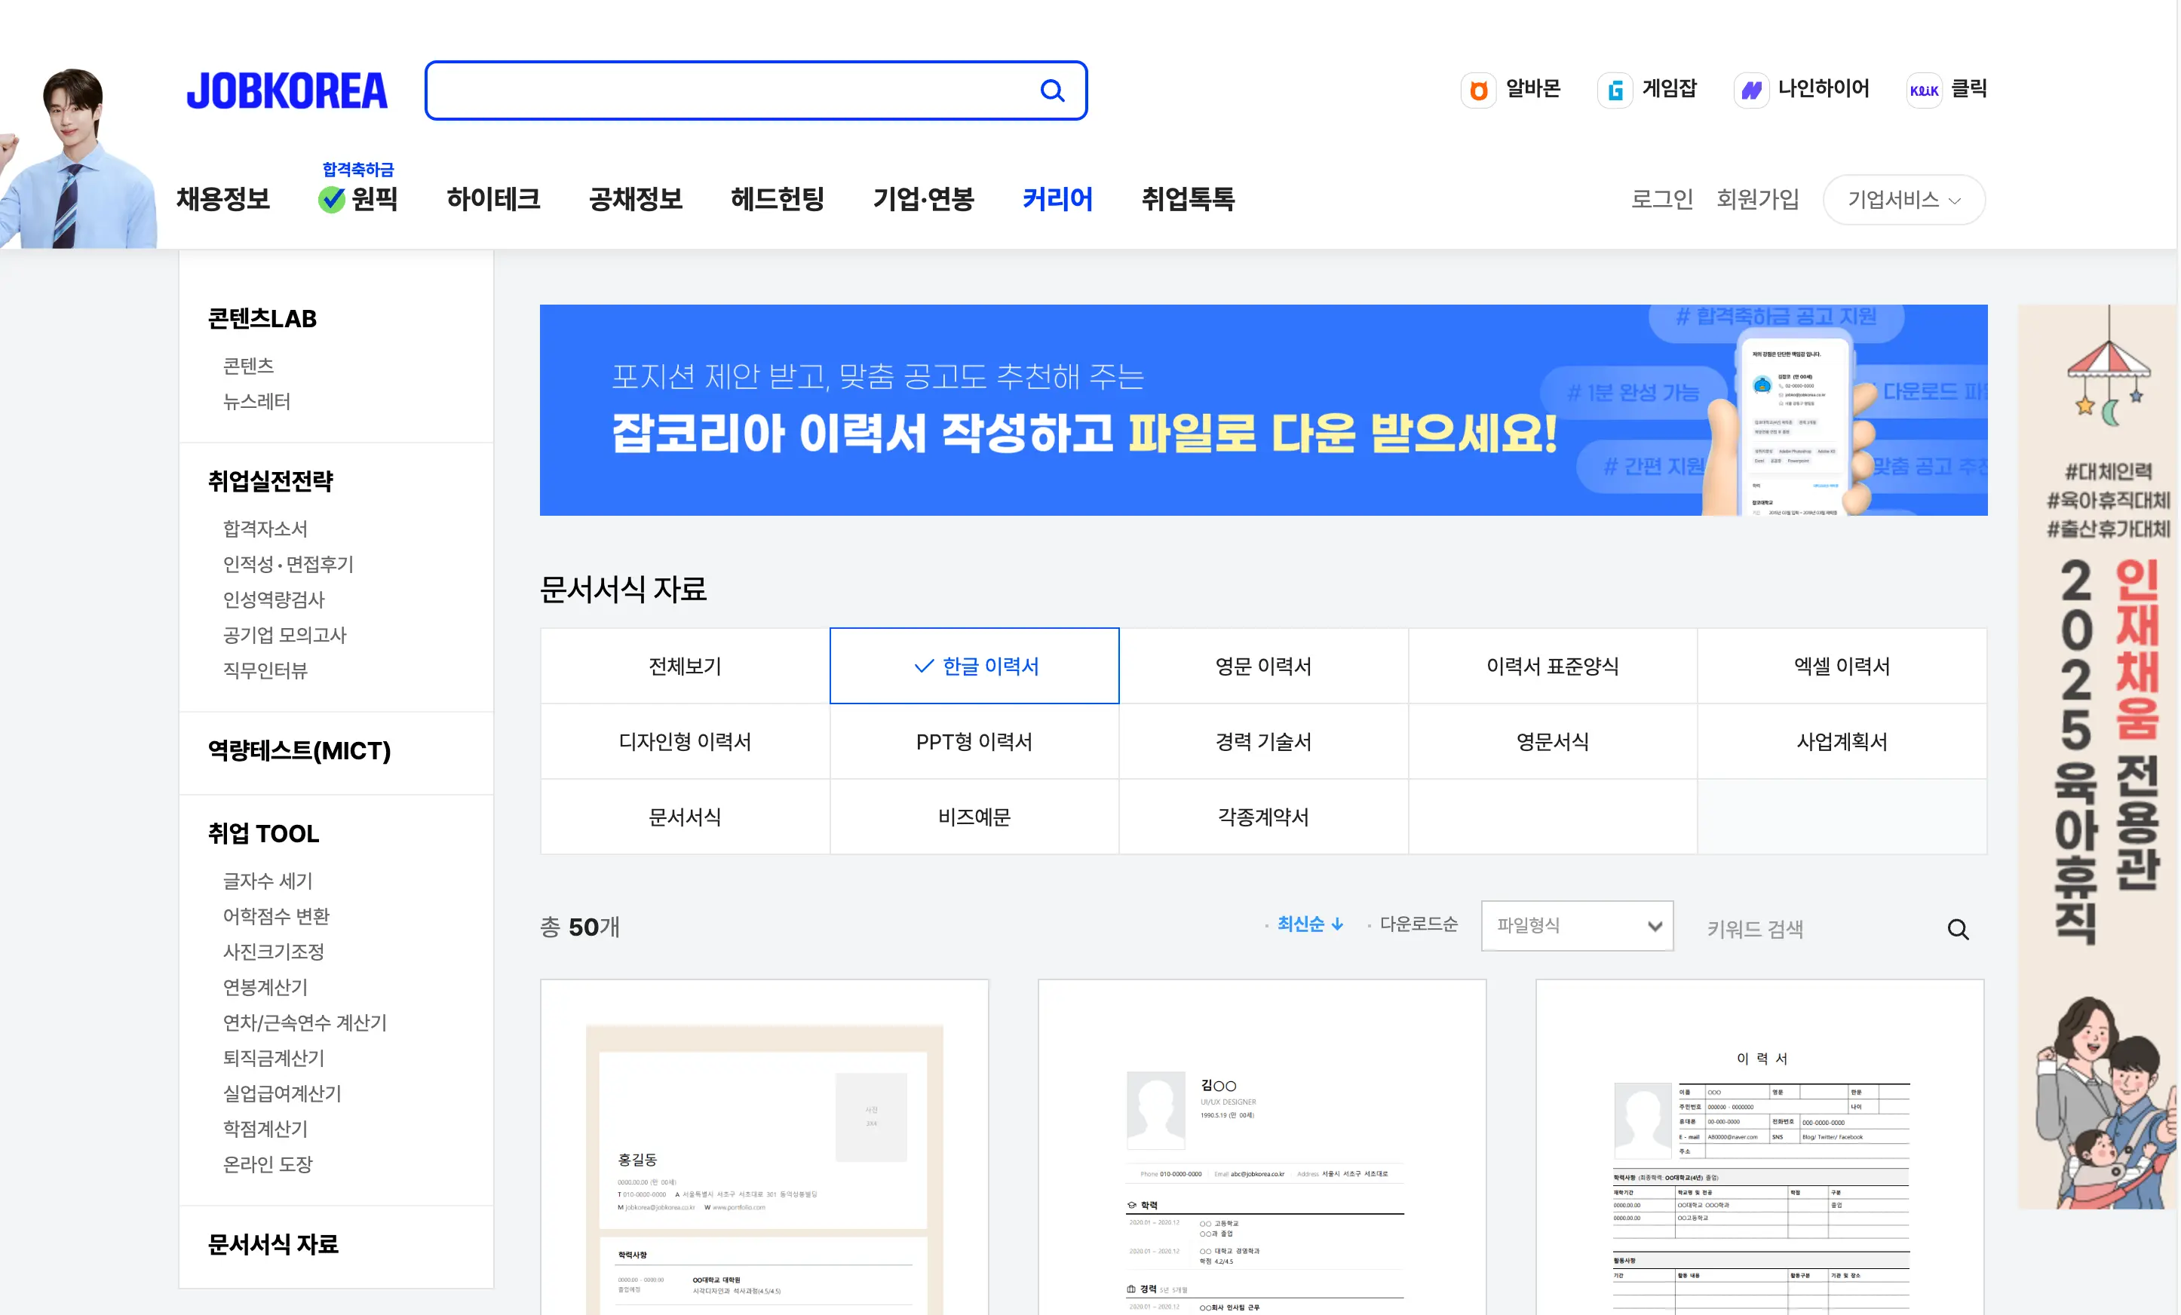Open sidebar link 사진크기조정
2181x1315 pixels.
click(274, 952)
